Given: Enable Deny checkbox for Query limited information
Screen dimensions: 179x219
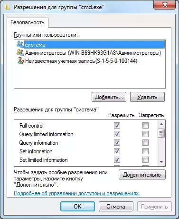Looking at the screenshot, I should coord(145,134).
